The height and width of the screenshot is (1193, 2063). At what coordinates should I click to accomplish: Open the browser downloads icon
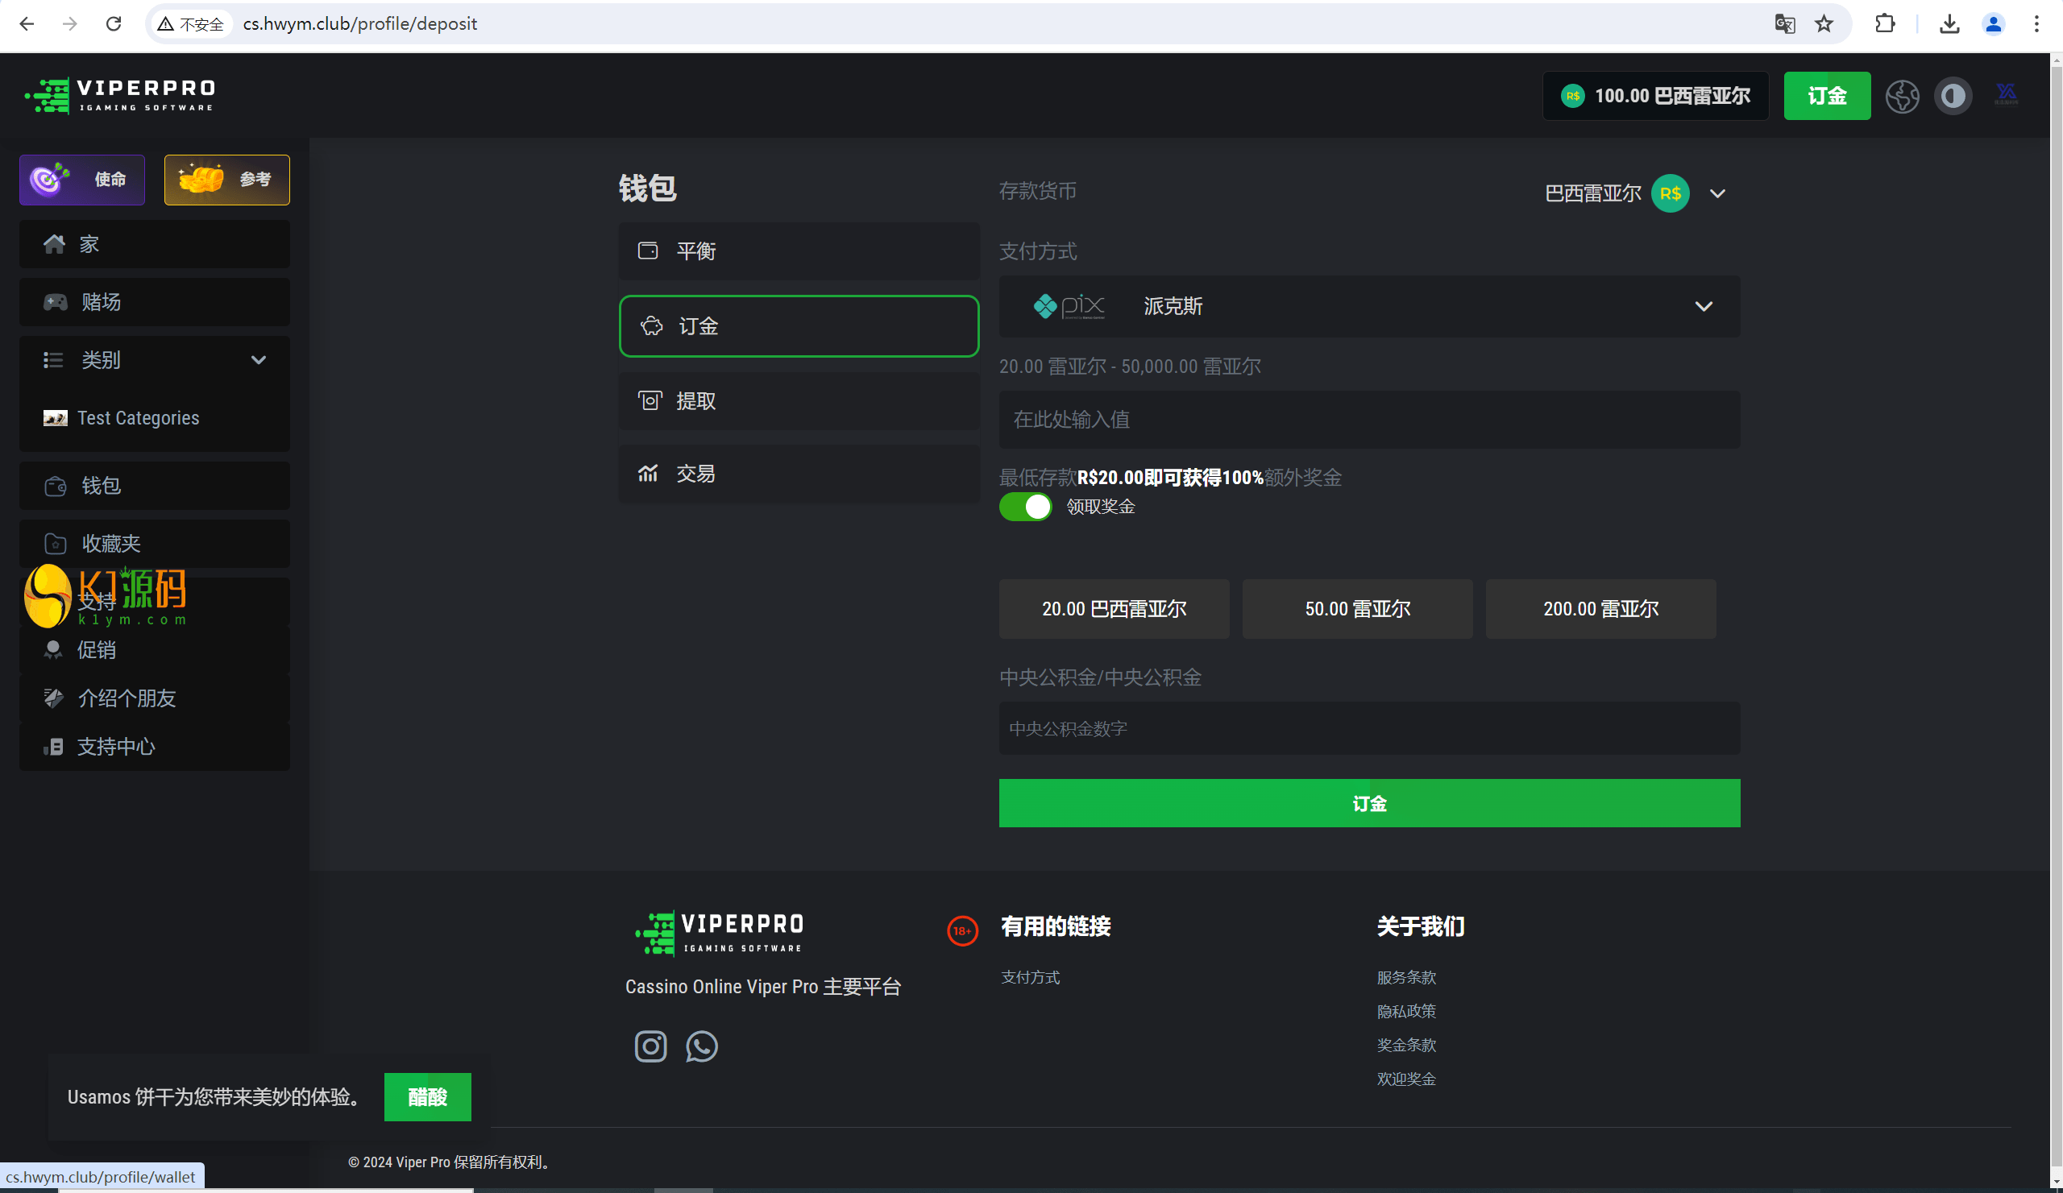pos(1949,23)
